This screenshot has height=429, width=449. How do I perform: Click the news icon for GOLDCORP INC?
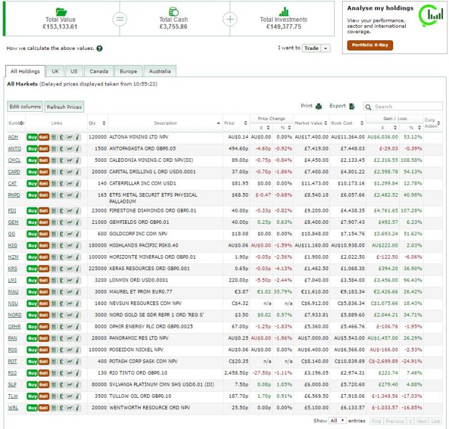[53, 233]
